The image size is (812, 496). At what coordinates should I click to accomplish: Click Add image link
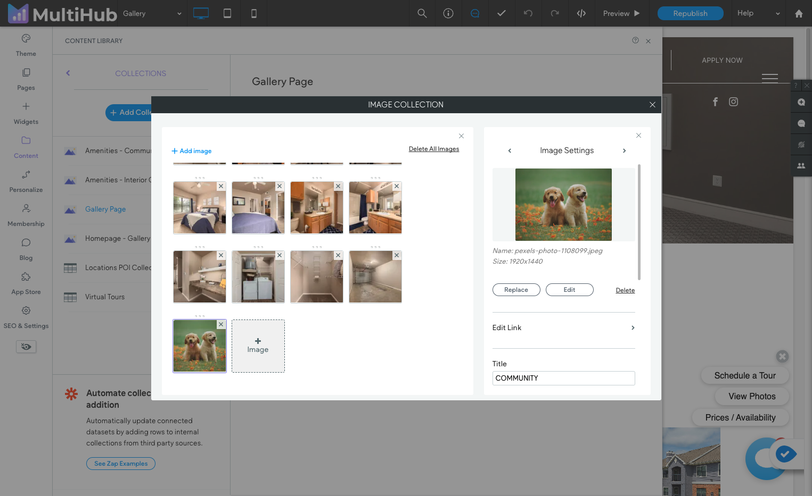point(192,151)
